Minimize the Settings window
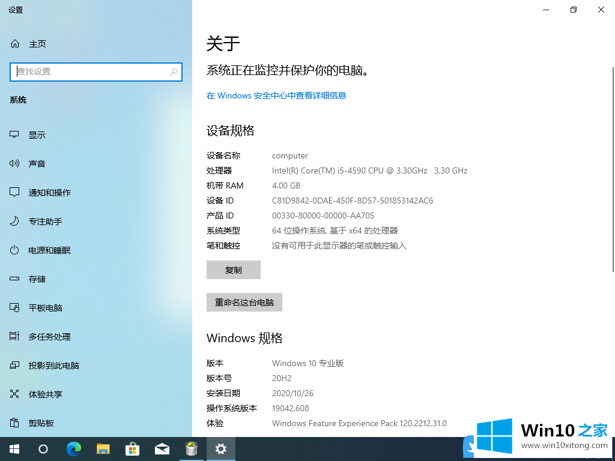Screen dimensions: 615x461 click(546, 10)
